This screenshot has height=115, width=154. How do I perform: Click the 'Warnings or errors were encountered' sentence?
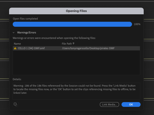[54, 38]
